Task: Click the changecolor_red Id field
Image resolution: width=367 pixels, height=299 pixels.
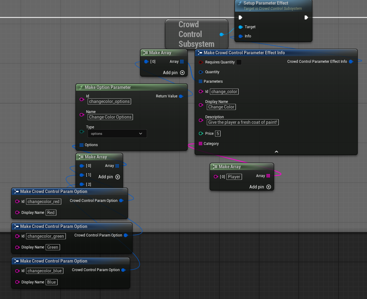Action: 44,202
